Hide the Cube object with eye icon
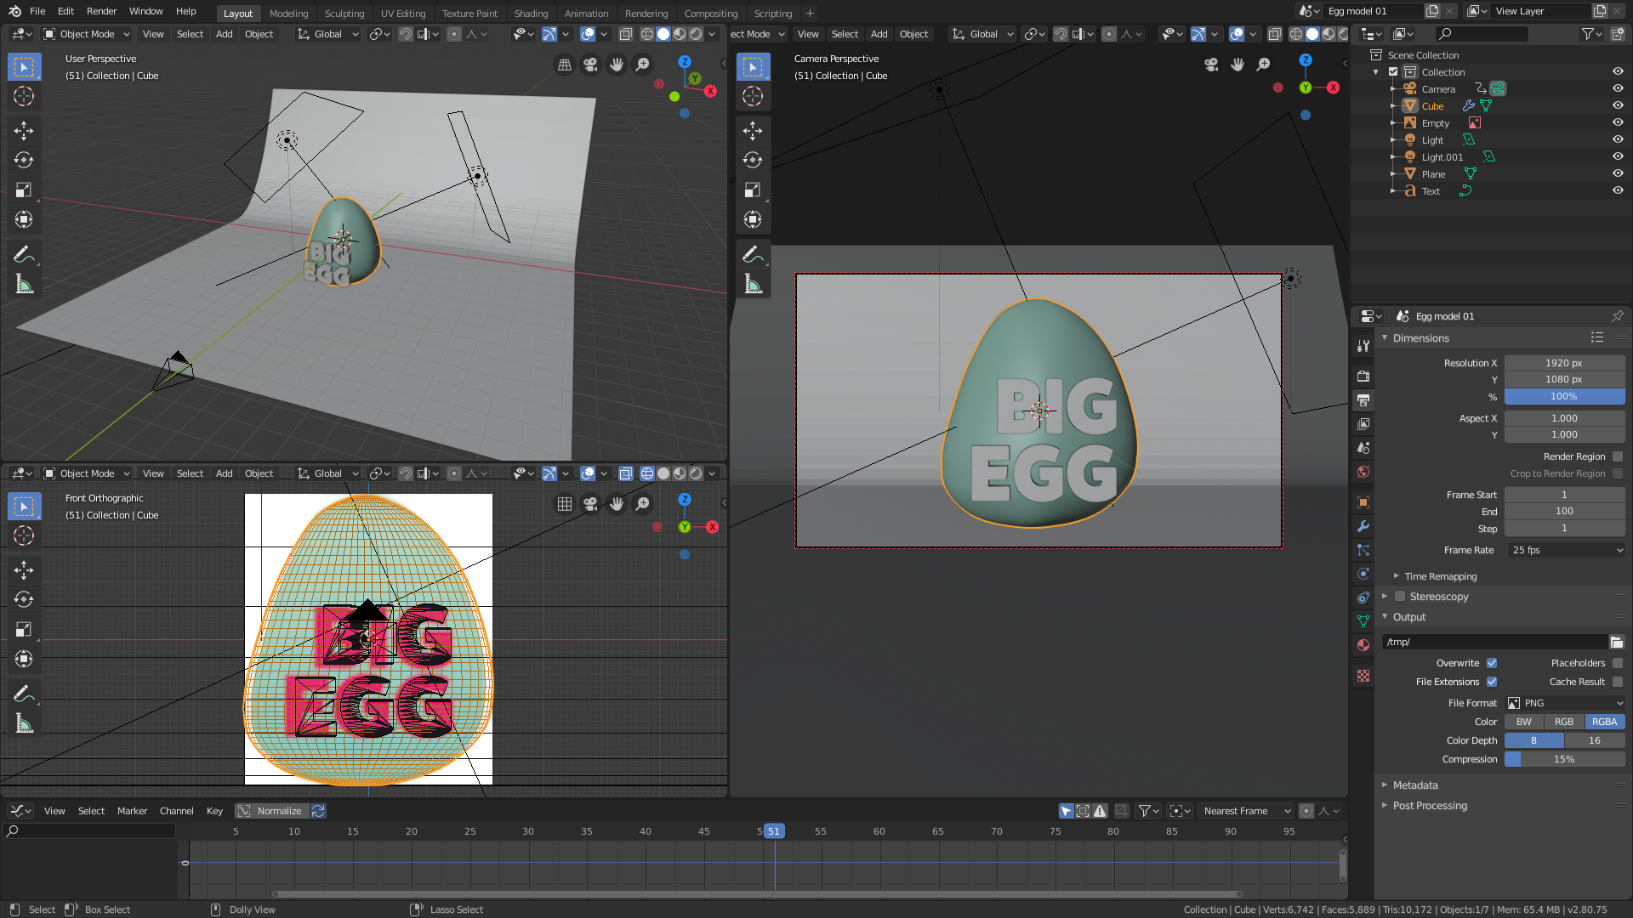Image resolution: width=1633 pixels, height=918 pixels. click(x=1618, y=105)
